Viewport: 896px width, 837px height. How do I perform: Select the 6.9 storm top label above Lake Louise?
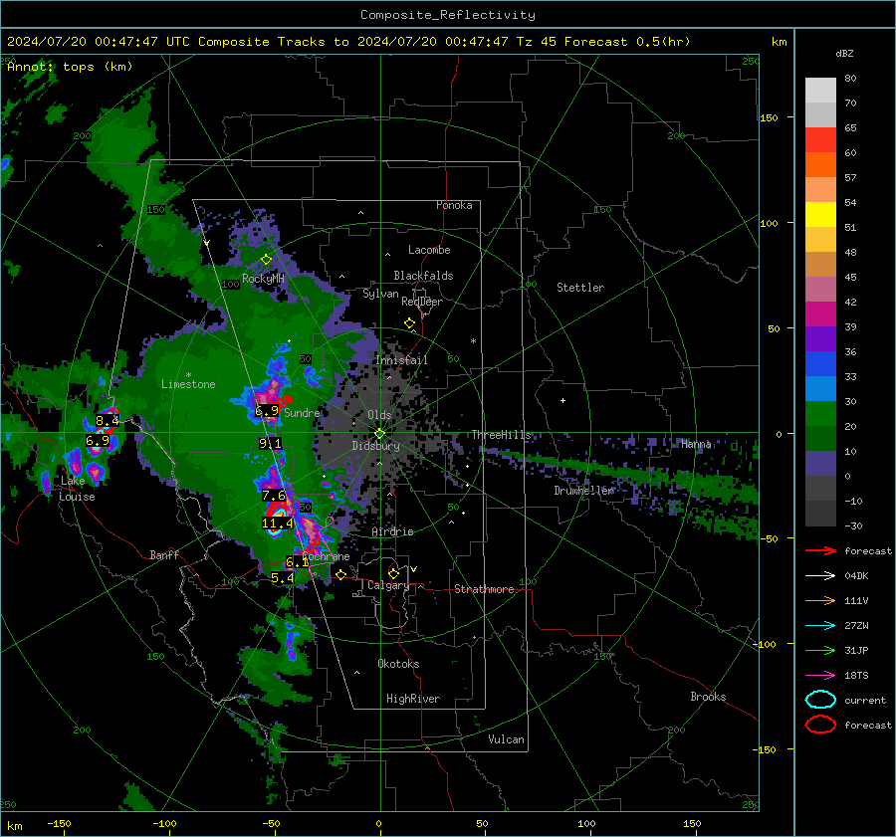(98, 441)
